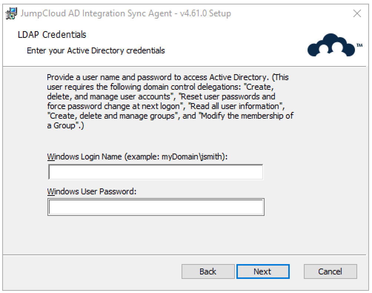372x293 pixels.
Task: Click the setup window title text
Action: point(126,14)
